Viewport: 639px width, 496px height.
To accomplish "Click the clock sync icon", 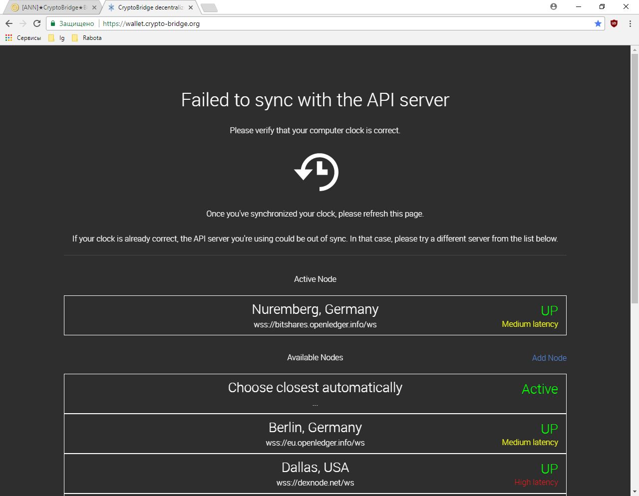I will (x=316, y=172).
